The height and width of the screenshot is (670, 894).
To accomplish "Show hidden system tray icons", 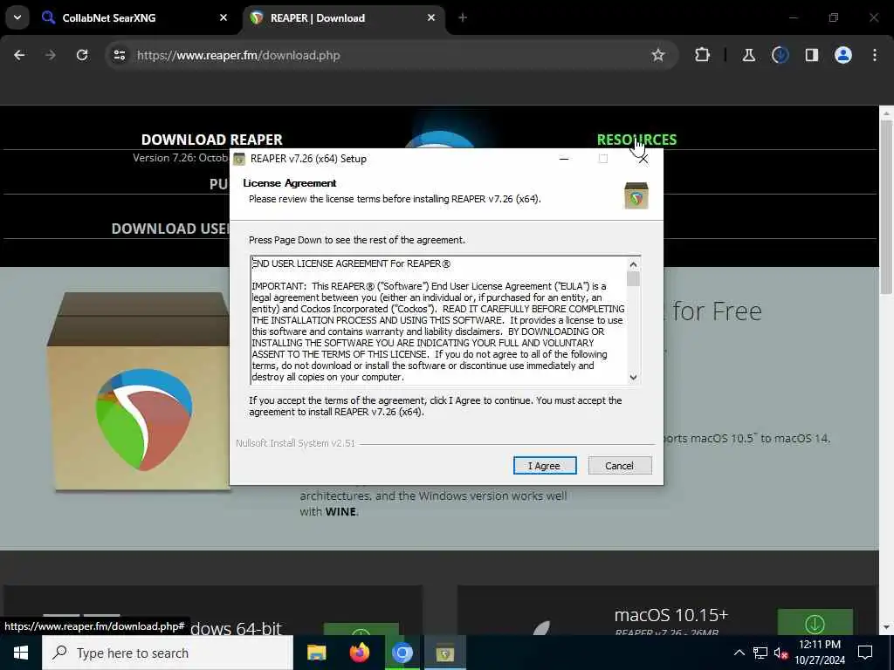I will 739,653.
